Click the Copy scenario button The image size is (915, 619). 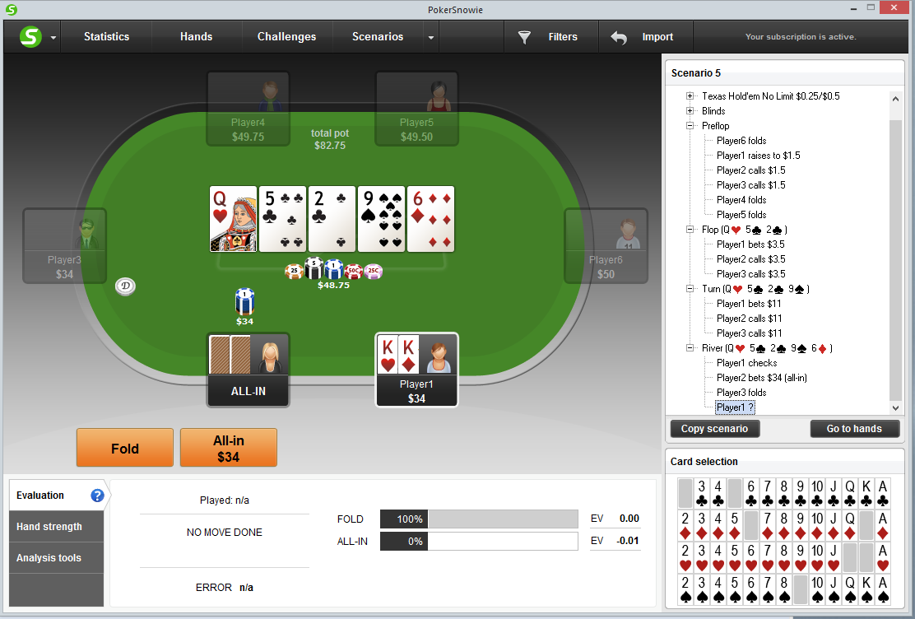point(715,429)
